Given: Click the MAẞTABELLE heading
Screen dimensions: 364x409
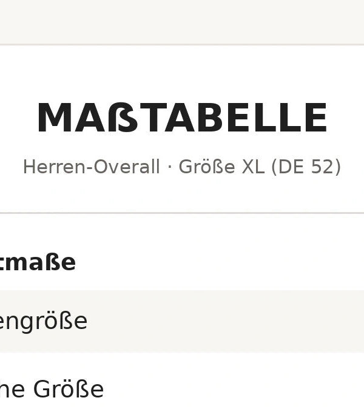Looking at the screenshot, I should [182, 118].
